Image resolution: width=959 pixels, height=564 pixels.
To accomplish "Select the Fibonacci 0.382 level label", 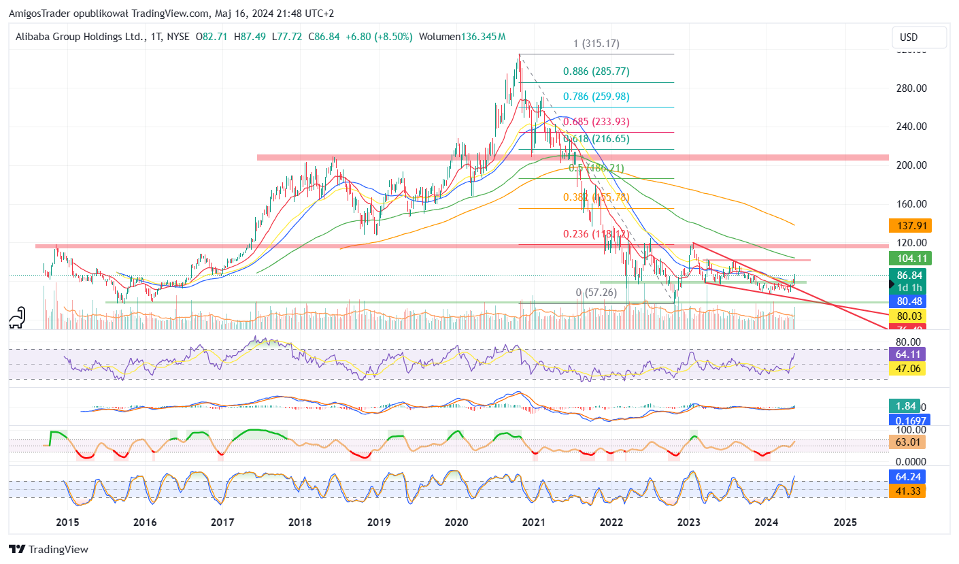I will point(596,197).
